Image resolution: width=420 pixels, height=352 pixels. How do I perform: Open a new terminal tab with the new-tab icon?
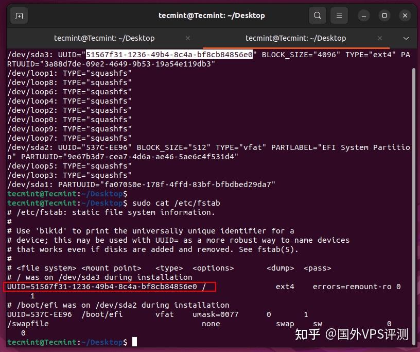coord(19,15)
